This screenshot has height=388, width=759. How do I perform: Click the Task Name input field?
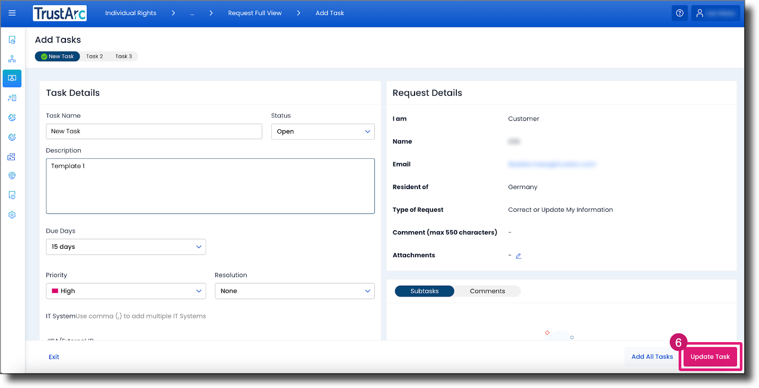coord(154,131)
